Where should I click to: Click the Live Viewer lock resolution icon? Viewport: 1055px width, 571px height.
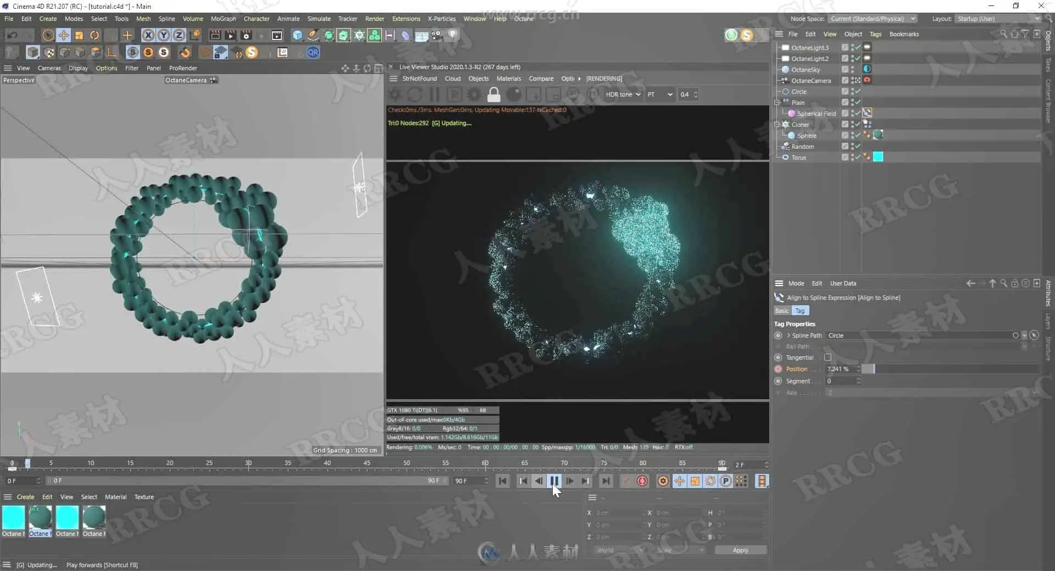pos(494,94)
